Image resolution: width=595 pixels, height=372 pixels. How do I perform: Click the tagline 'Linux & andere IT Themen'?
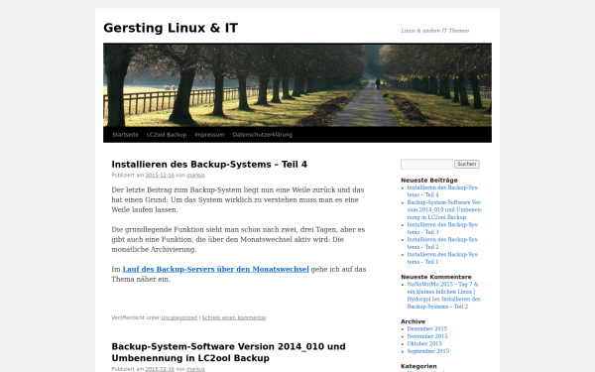point(435,31)
